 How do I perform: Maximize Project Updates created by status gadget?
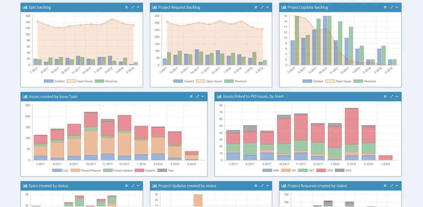[x=262, y=185]
